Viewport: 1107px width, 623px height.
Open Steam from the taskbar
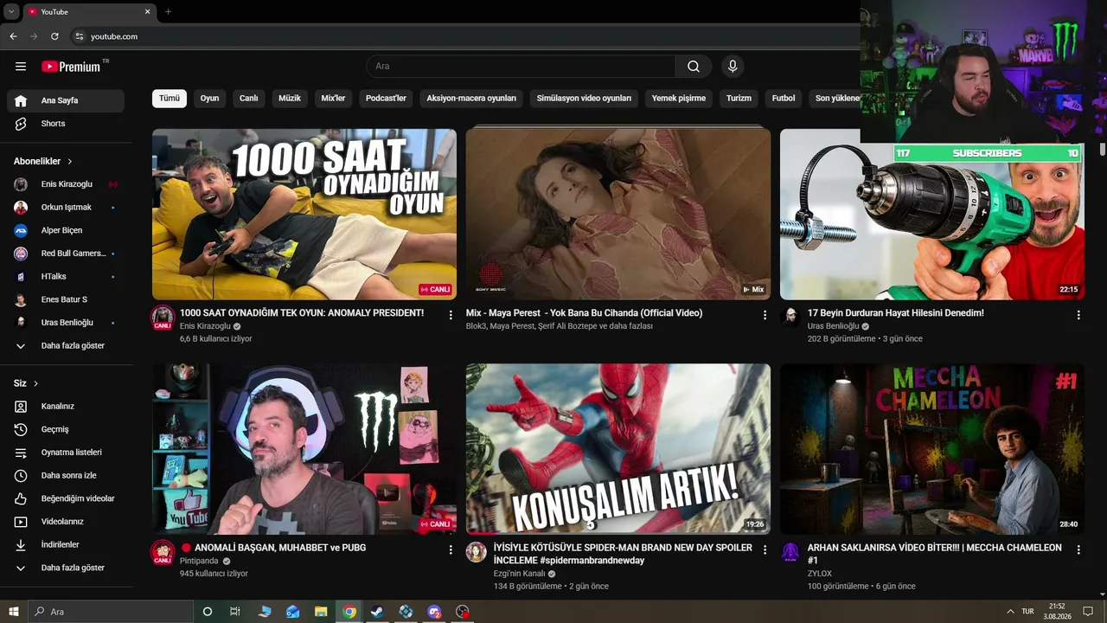377,612
